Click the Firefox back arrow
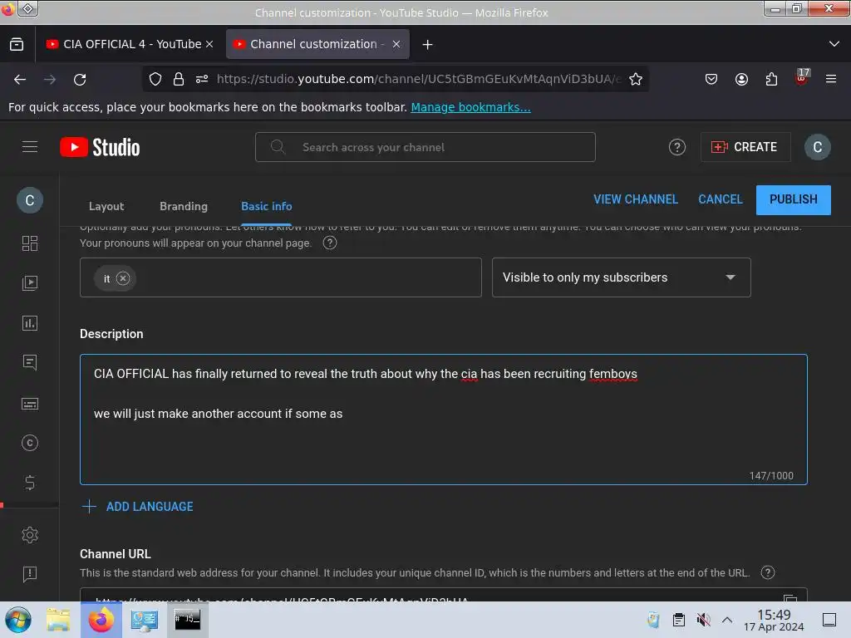 point(20,79)
